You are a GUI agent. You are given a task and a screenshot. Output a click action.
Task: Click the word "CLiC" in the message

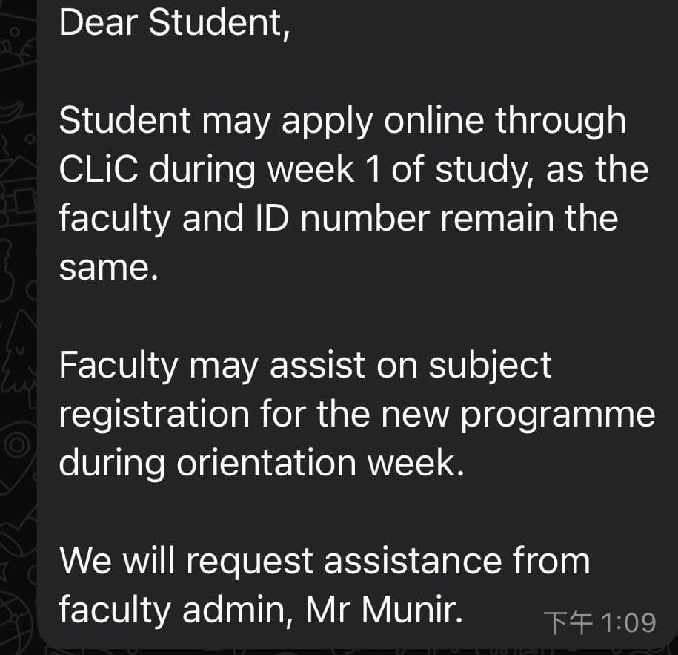coord(103,169)
